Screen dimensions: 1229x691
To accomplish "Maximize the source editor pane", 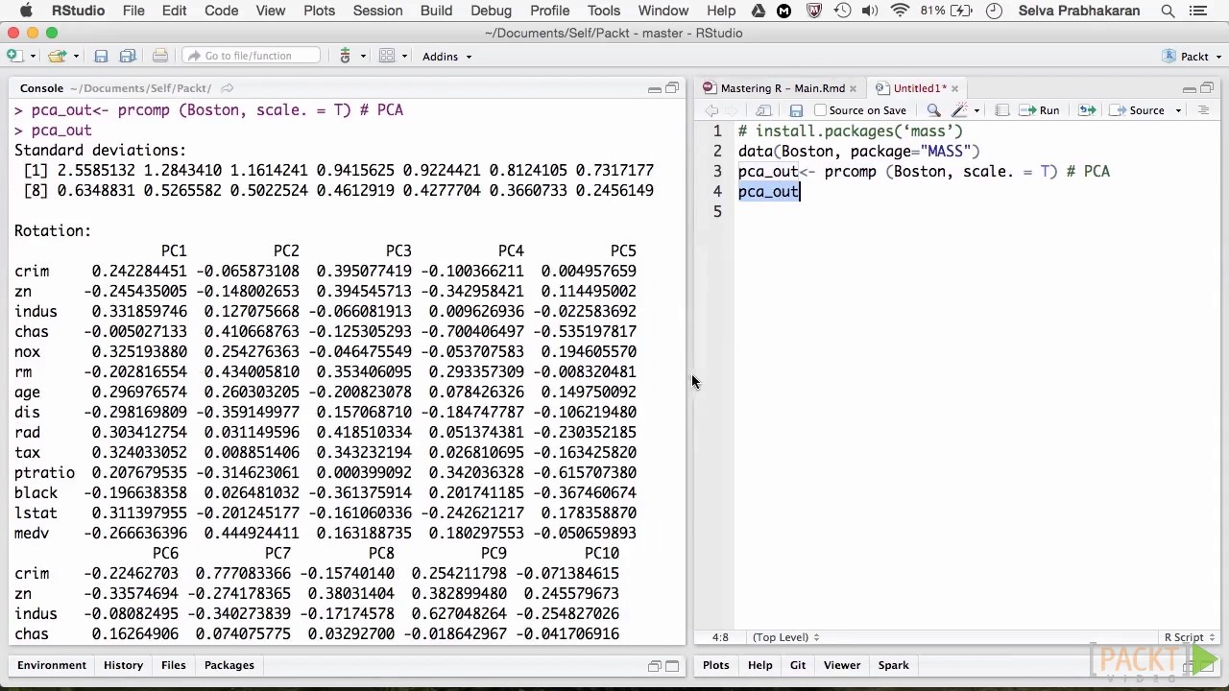I will (x=1207, y=88).
